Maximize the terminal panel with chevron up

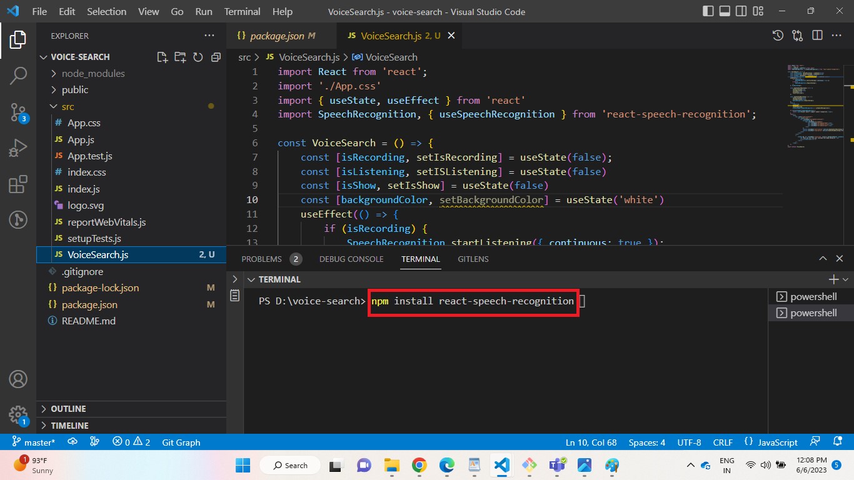tap(823, 259)
